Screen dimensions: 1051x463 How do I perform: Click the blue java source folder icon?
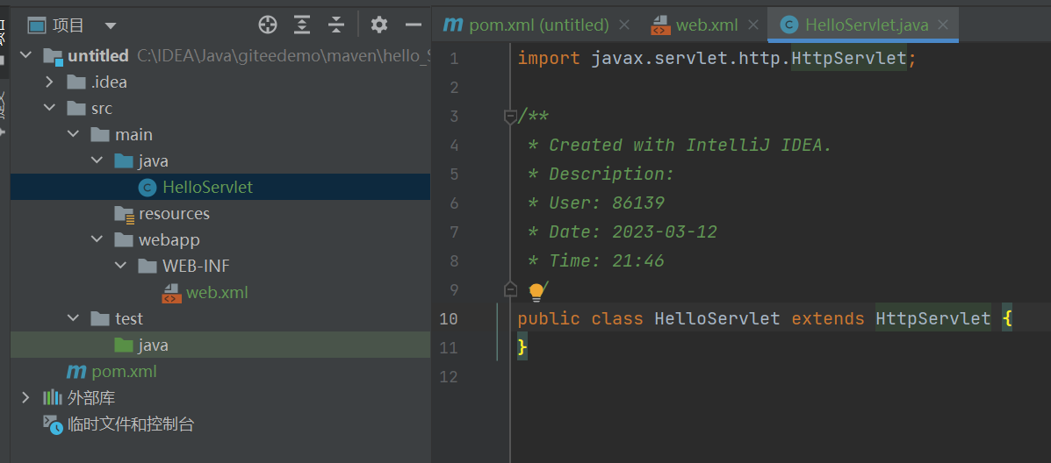point(123,161)
